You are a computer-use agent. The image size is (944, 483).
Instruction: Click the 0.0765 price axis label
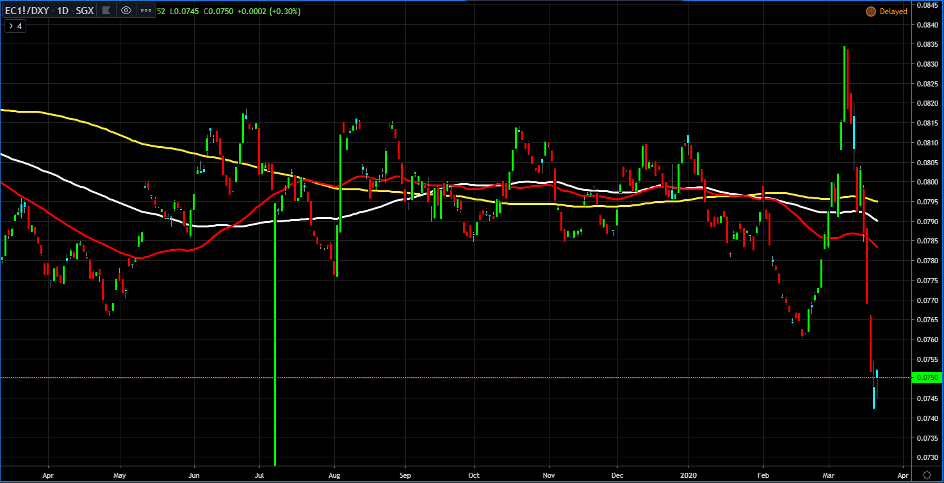pos(929,320)
